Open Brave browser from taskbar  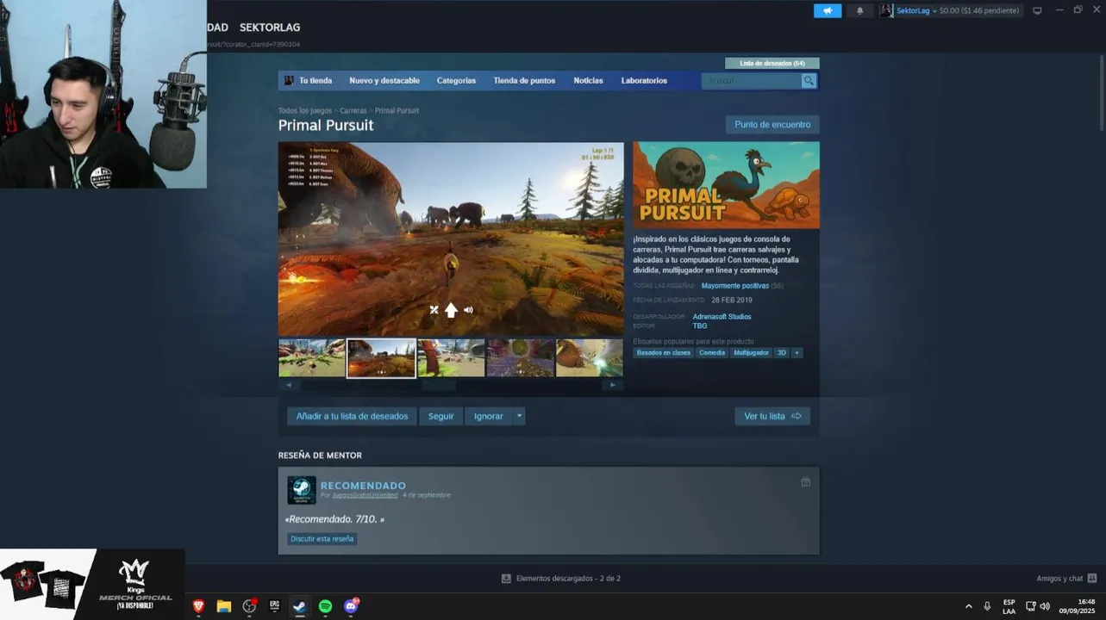click(198, 606)
